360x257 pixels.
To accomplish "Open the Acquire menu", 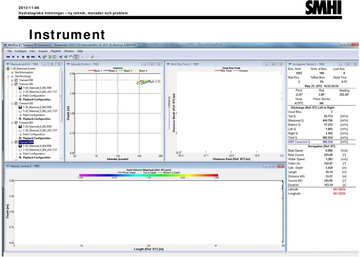I will click(43, 51).
